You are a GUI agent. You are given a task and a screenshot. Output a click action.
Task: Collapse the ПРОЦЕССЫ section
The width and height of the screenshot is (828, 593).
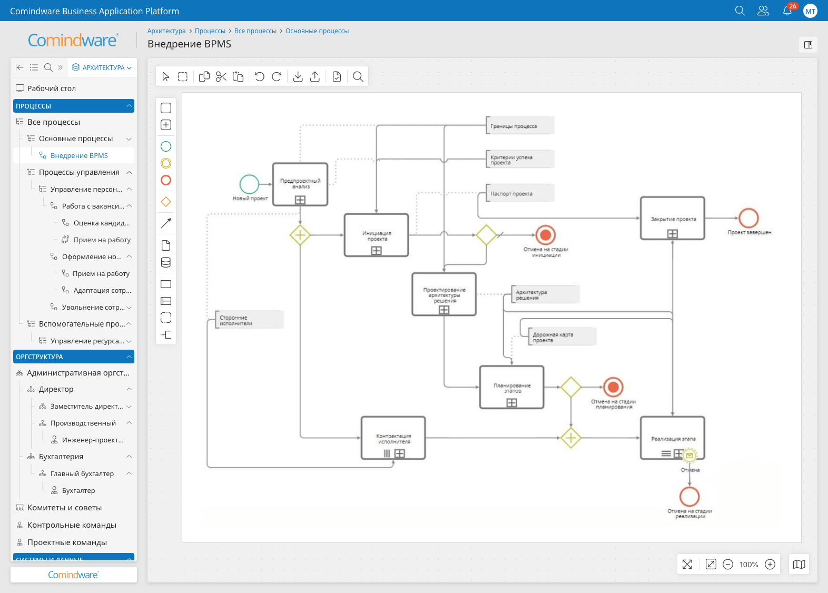point(129,106)
